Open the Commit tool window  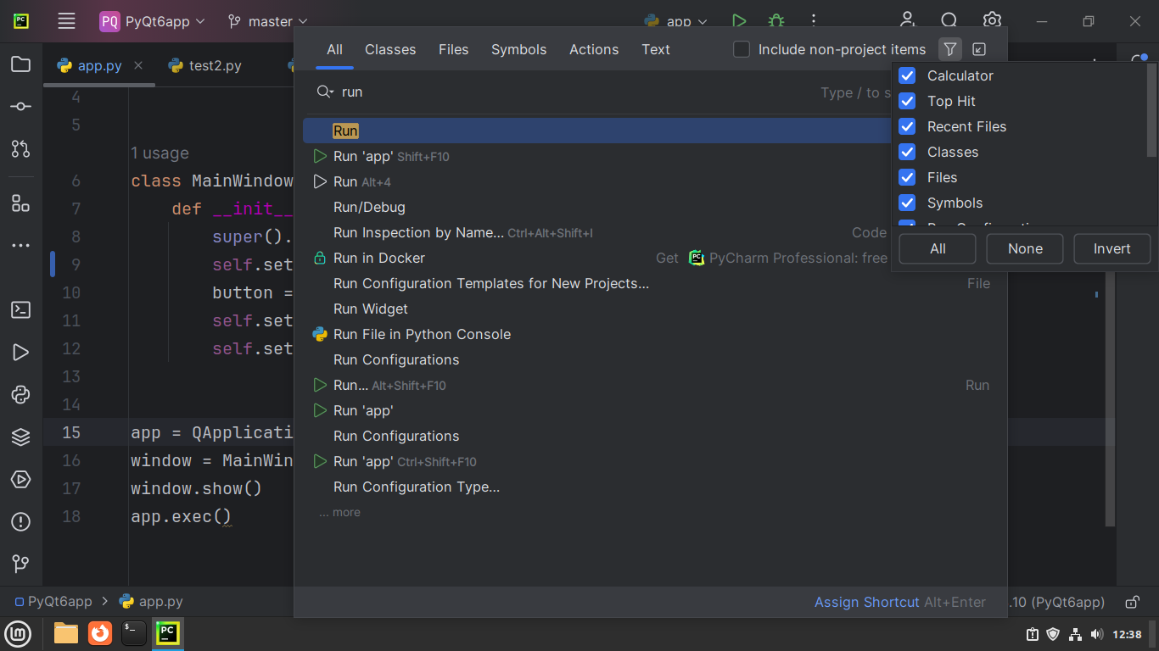pyautogui.click(x=21, y=107)
